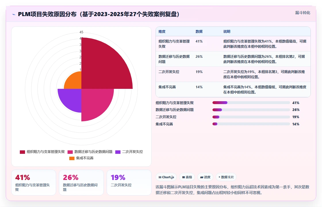The image size is (322, 207).
Task: Open the 26% data card
Action: pyautogui.click(x=81, y=183)
